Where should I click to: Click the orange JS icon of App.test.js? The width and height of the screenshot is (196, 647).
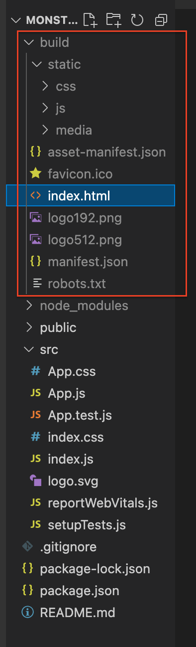pyautogui.click(x=36, y=415)
